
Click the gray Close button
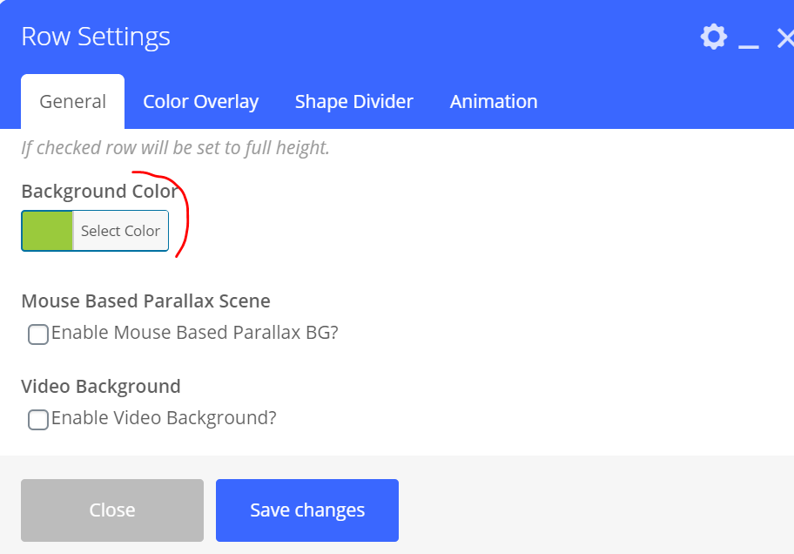pos(112,510)
